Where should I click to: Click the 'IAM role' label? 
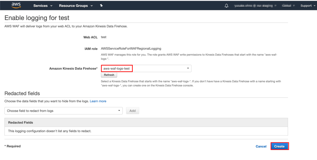tap(91, 49)
